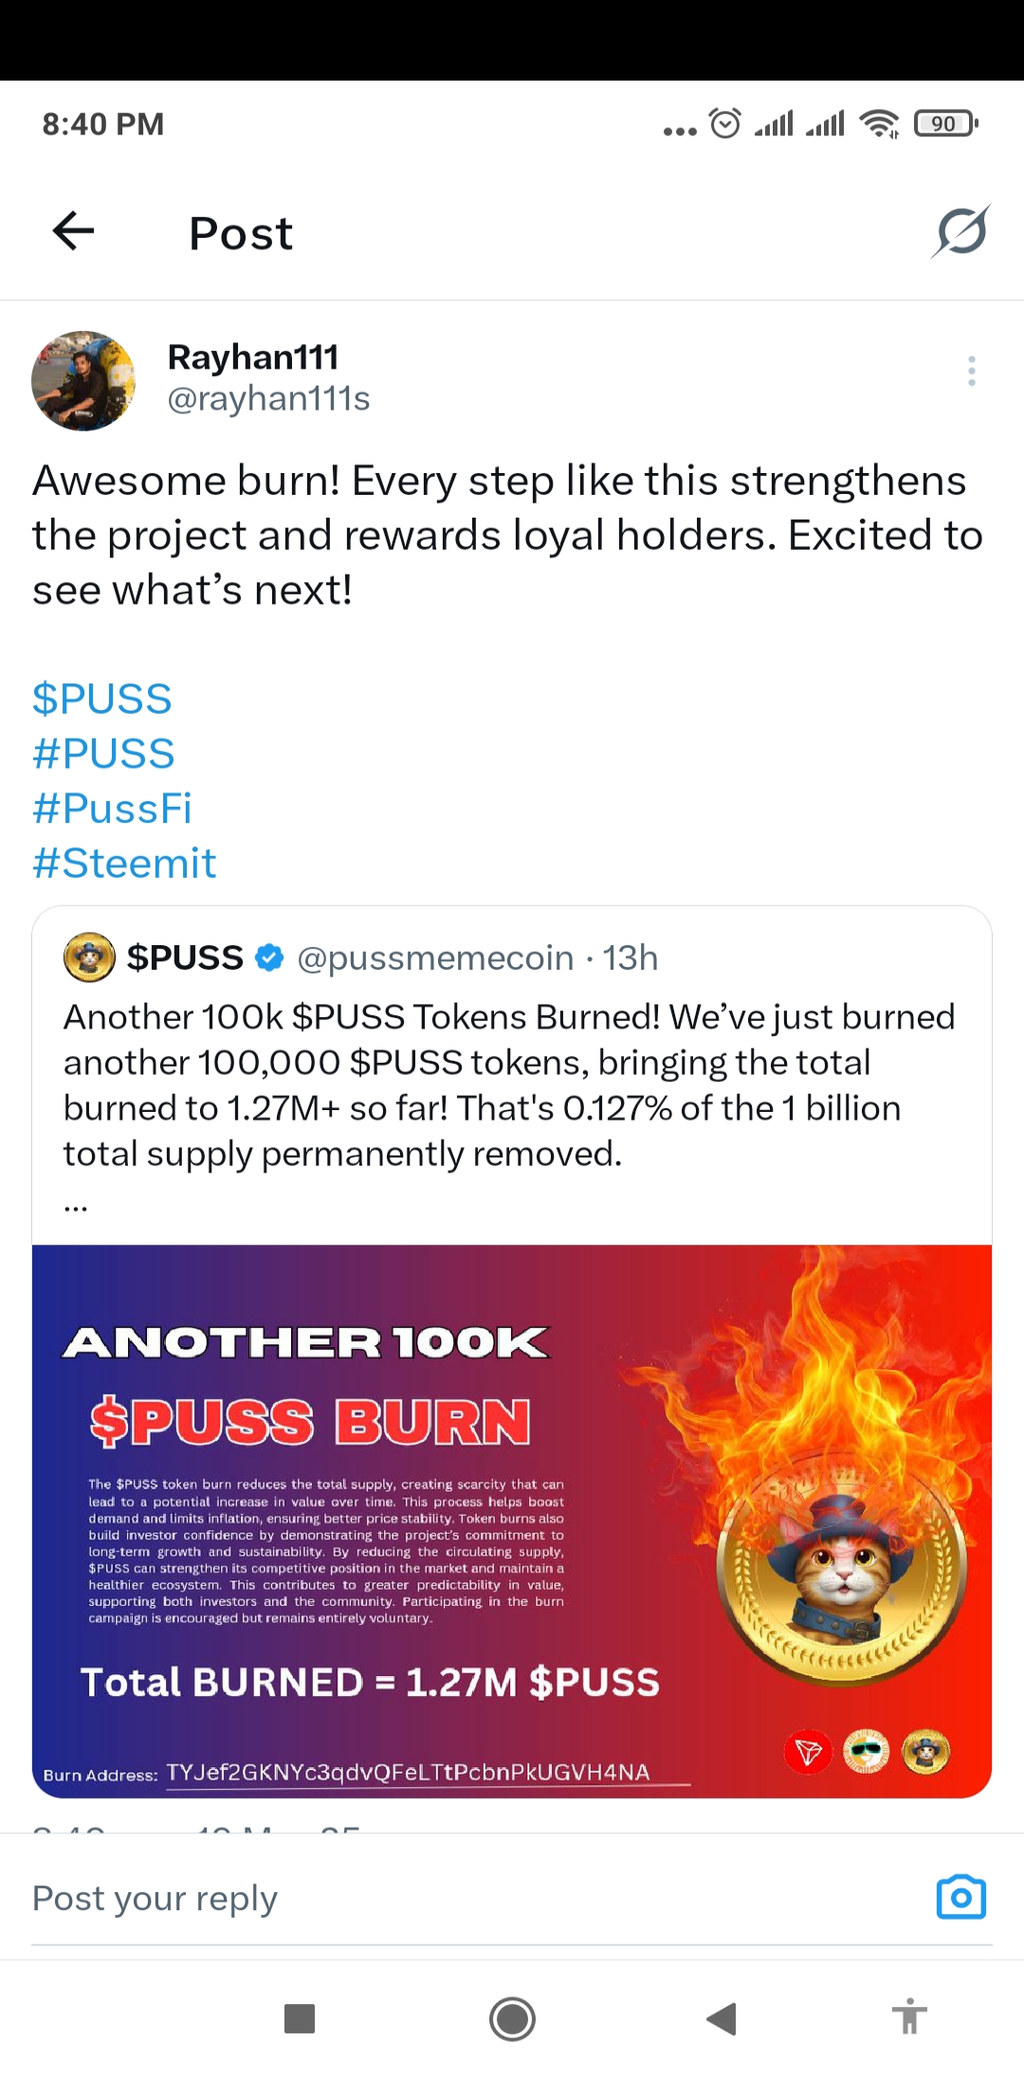The height and width of the screenshot is (2078, 1024).
Task: Open $PUSS quoted account avatar
Action: 89,957
